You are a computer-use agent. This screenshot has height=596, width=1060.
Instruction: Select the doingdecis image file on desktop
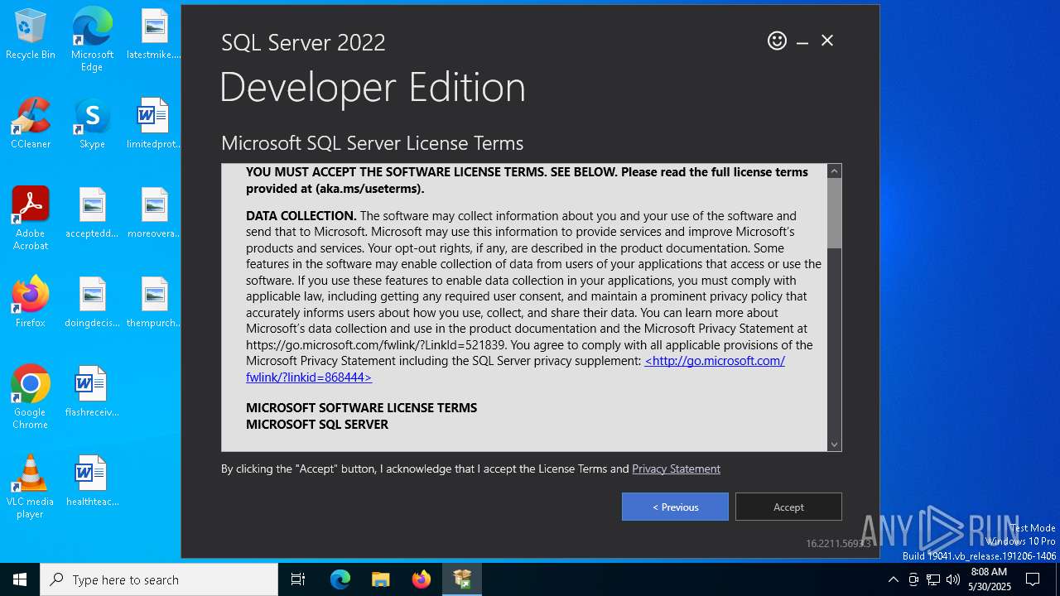tap(92, 303)
